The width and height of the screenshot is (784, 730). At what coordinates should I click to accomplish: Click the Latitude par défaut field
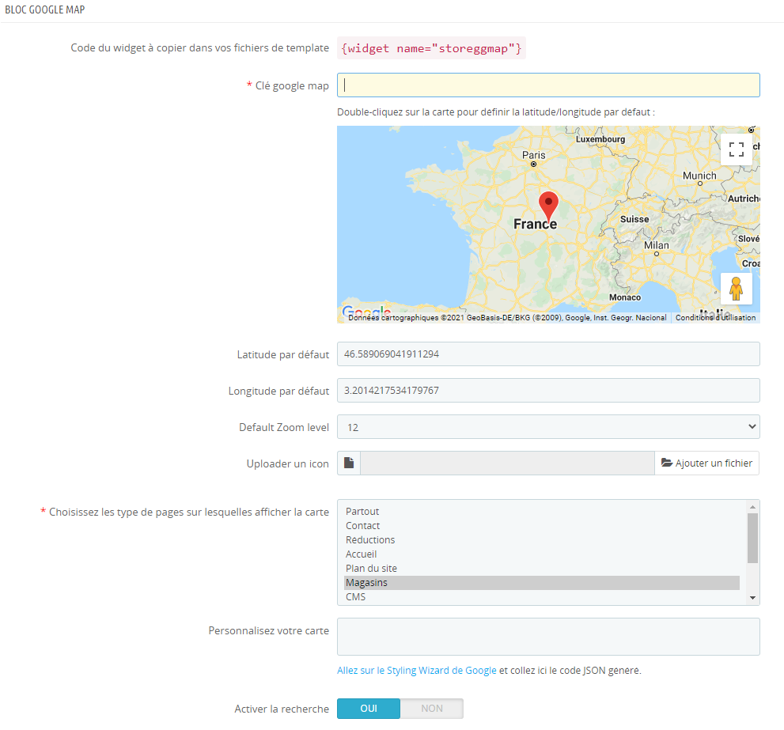[x=548, y=354]
